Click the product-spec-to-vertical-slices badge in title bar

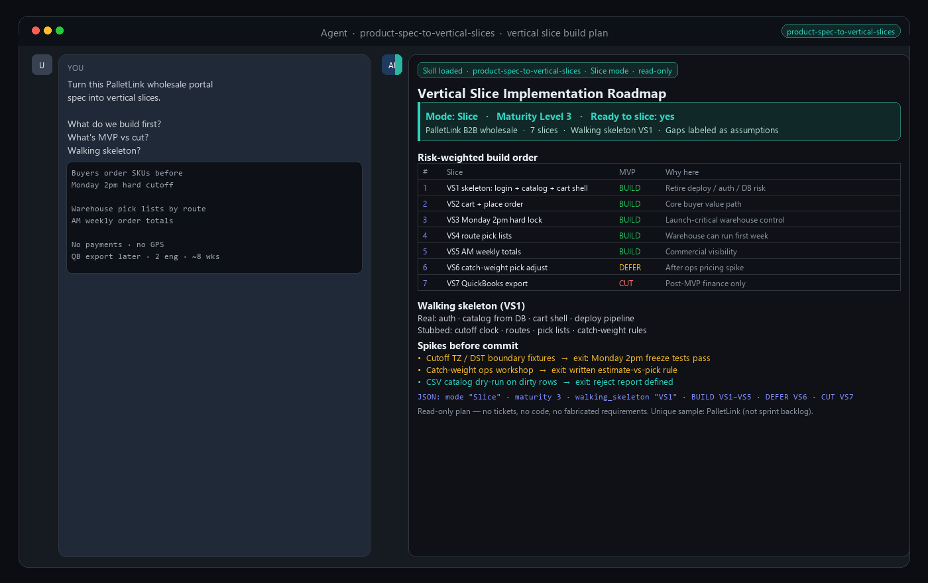[841, 31]
